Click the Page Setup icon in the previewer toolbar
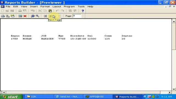Image resolution: width=176 pixels, height=99 pixels. (x=8, y=16)
